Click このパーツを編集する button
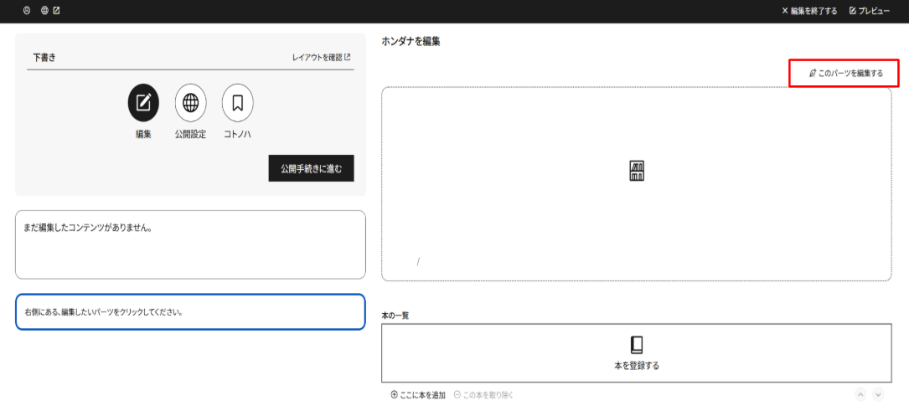909x416 pixels. click(x=844, y=73)
